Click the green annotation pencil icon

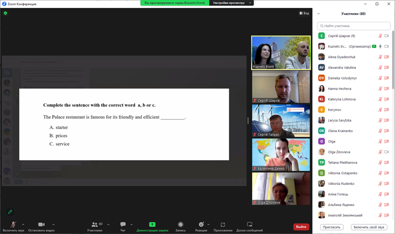click(10, 212)
